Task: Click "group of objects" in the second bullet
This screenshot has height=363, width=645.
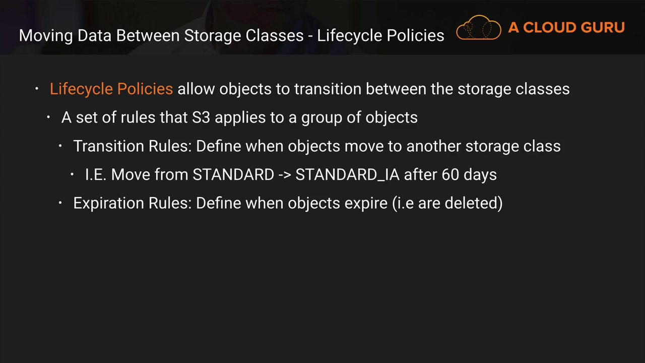Action: pos(359,117)
